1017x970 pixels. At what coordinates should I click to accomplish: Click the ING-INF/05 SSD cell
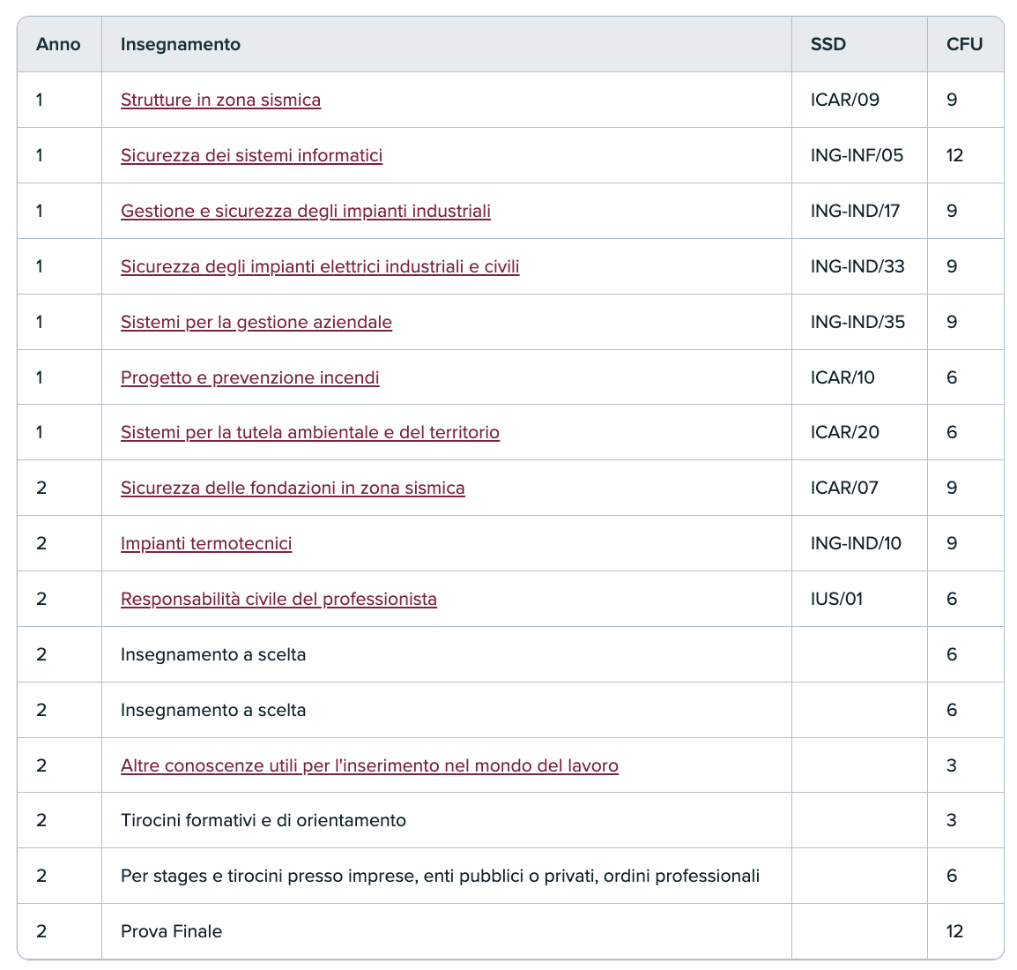pos(857,155)
